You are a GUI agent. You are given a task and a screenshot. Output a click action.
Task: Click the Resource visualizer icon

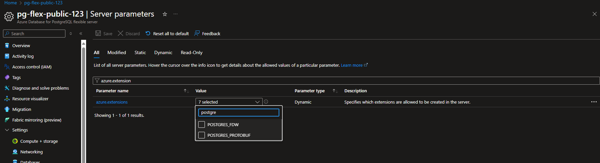tap(7, 99)
